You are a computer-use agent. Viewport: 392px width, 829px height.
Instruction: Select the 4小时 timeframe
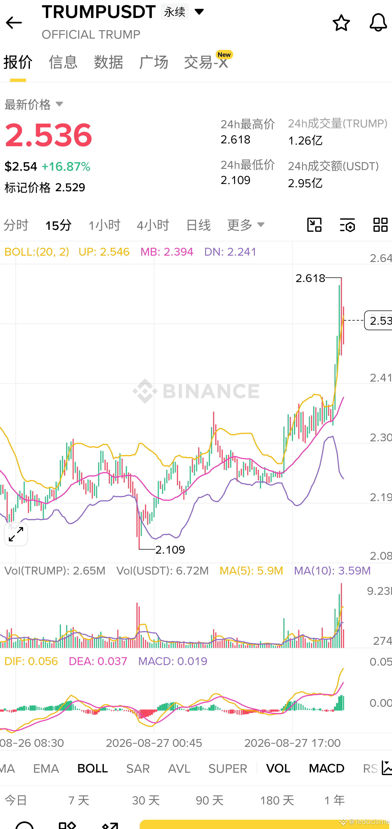click(153, 225)
